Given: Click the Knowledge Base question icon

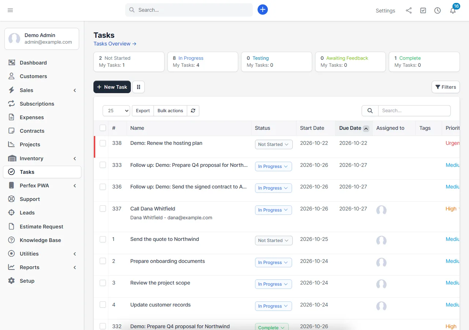Looking at the screenshot, I should pyautogui.click(x=12, y=240).
